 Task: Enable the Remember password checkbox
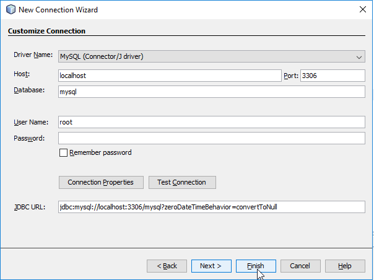pos(63,152)
